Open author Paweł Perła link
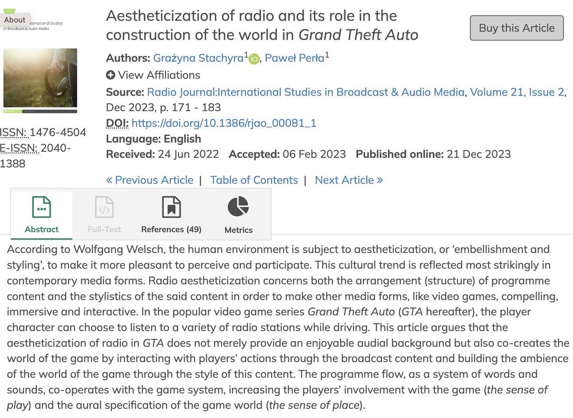Image resolution: width=573 pixels, height=418 pixels. [295, 58]
